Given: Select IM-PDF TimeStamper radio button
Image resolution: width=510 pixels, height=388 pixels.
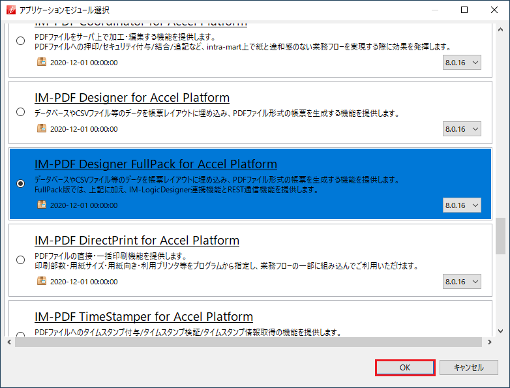Looking at the screenshot, I should (20, 334).
